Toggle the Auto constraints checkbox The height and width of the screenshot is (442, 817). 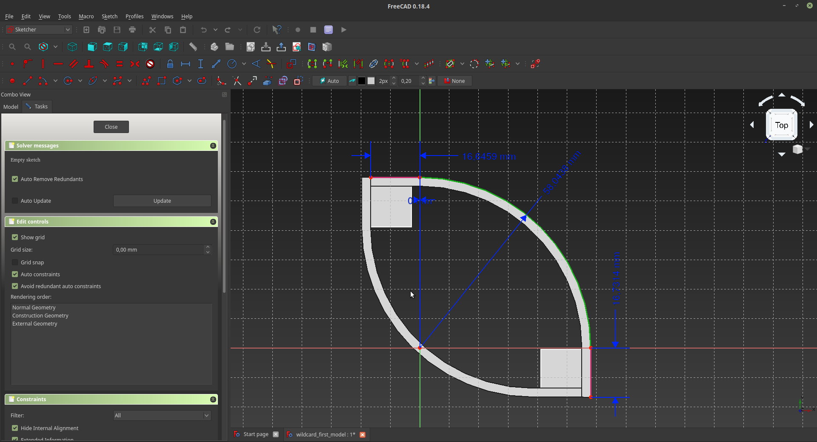pos(15,274)
